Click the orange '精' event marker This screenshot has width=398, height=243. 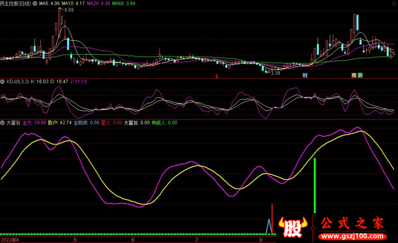tap(354, 76)
